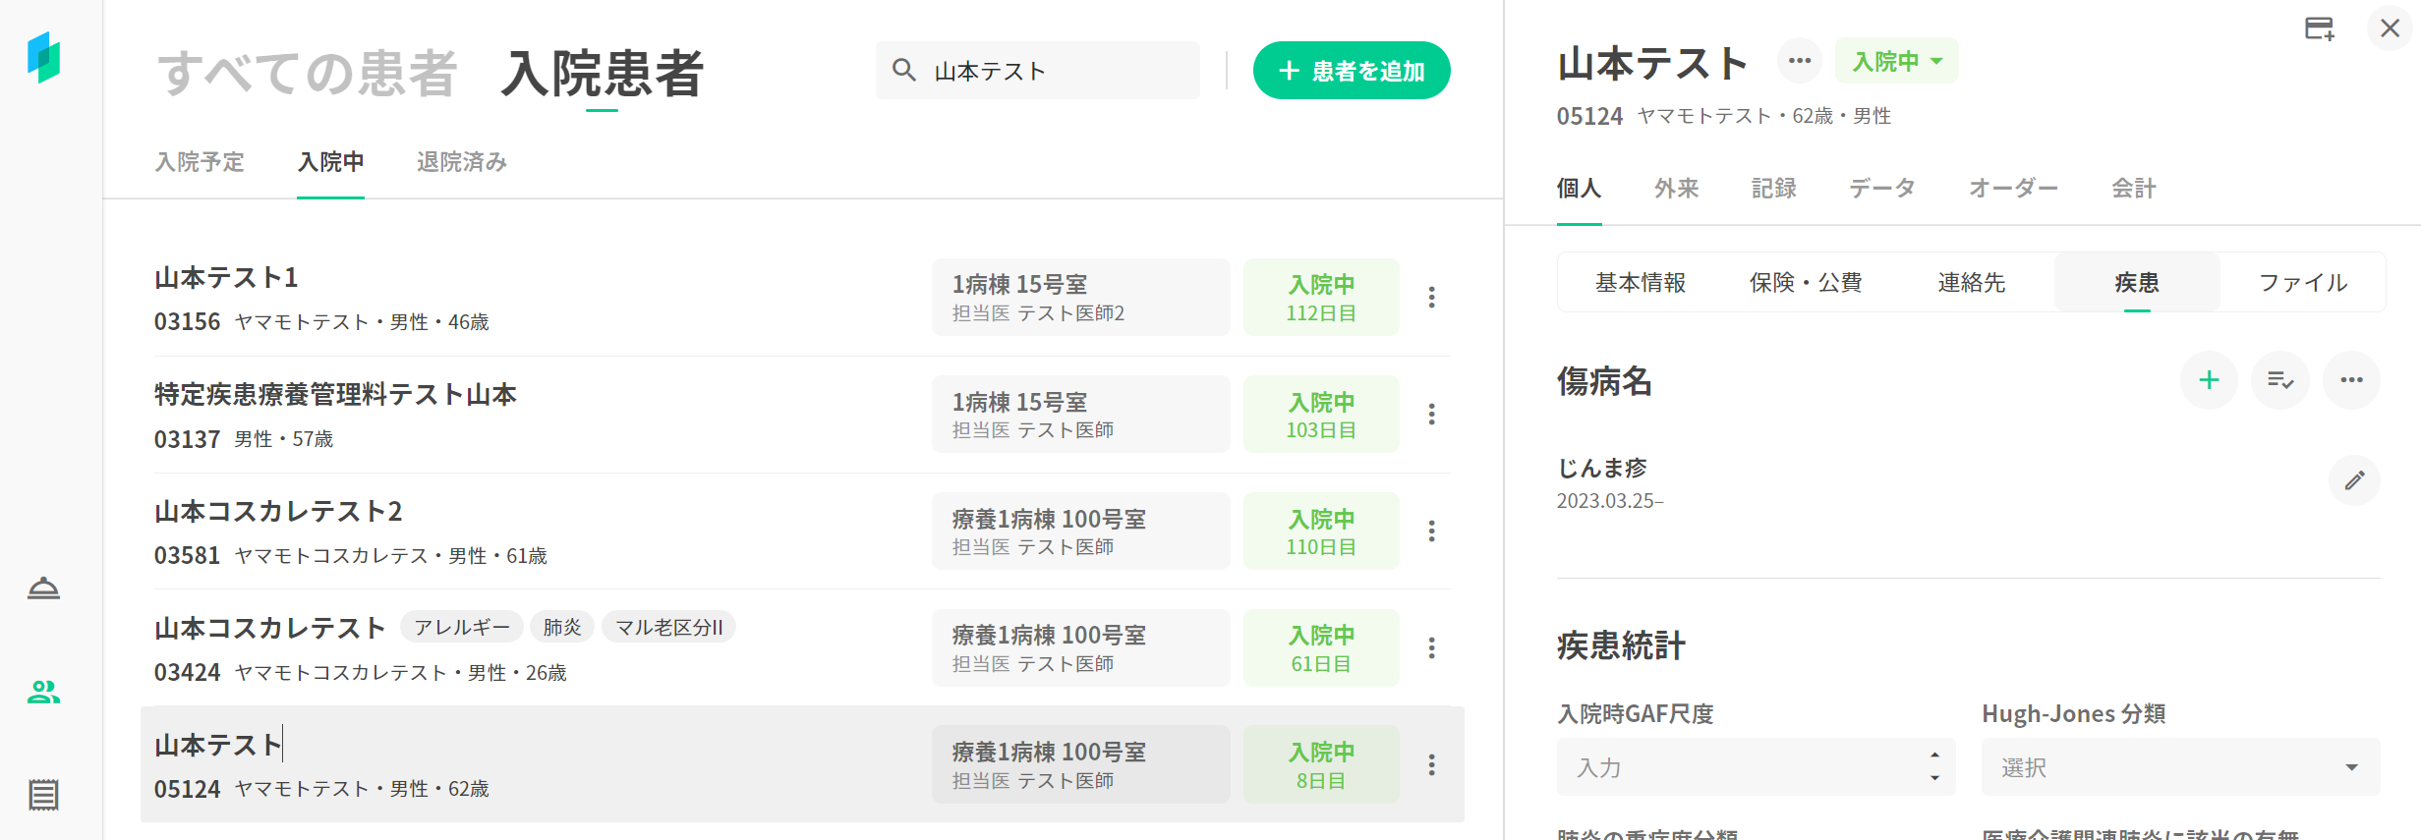Open the オーダー tab in patient panel
Image resolution: width=2421 pixels, height=840 pixels.
(x=2012, y=188)
